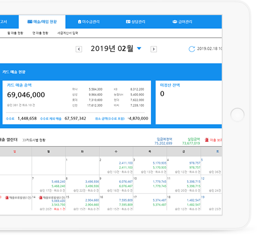Click the >>카드사별 현황 link

[x=34, y=140]
